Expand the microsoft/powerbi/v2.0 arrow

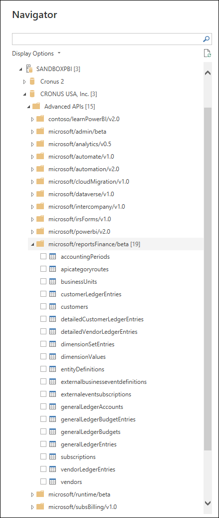point(32,232)
